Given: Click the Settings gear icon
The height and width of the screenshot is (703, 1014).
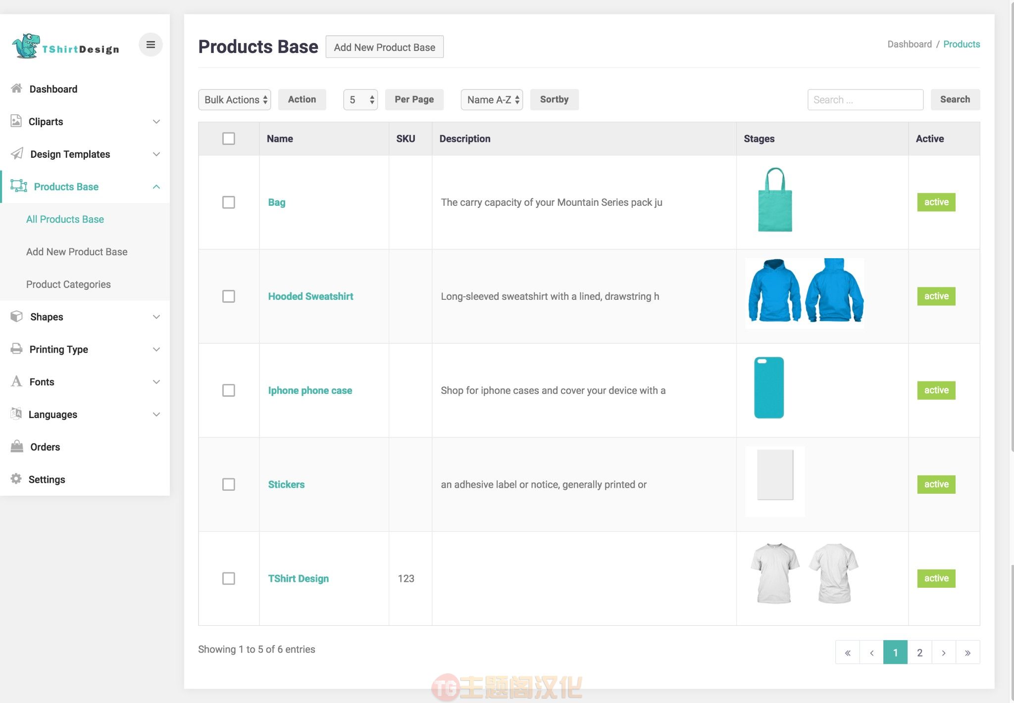Looking at the screenshot, I should click(16, 479).
